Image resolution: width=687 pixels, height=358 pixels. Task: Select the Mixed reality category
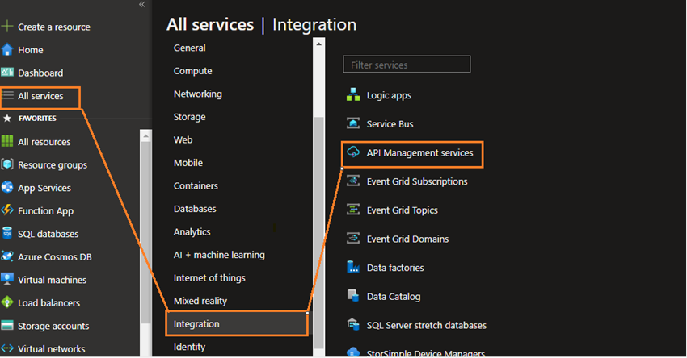[200, 301]
